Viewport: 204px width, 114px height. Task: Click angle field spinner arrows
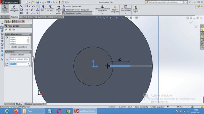(x=29, y=64)
